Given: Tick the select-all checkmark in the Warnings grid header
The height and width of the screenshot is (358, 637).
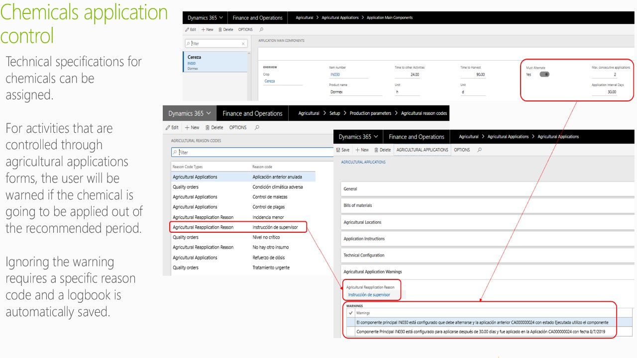Looking at the screenshot, I should tap(350, 313).
